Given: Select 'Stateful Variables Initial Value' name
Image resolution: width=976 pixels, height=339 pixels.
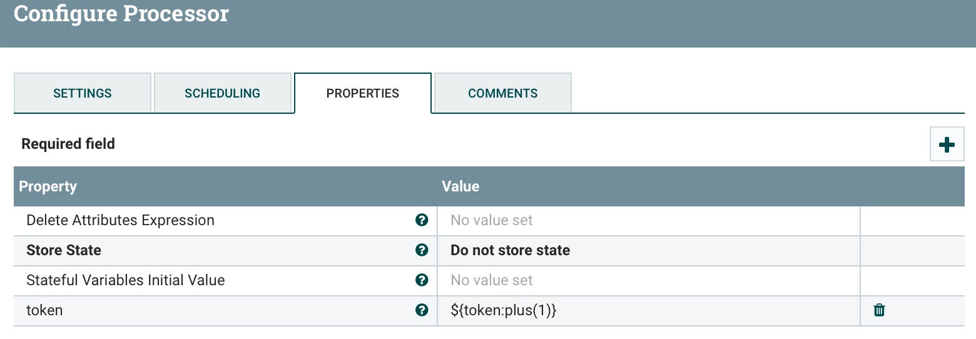Looking at the screenshot, I should (x=126, y=280).
